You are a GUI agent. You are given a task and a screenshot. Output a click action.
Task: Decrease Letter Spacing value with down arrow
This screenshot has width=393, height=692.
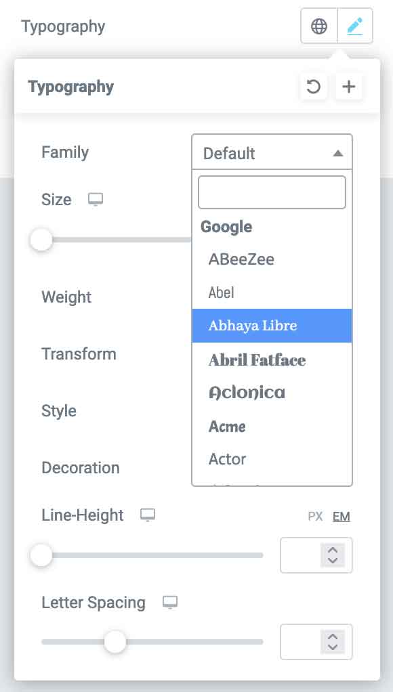(x=333, y=647)
